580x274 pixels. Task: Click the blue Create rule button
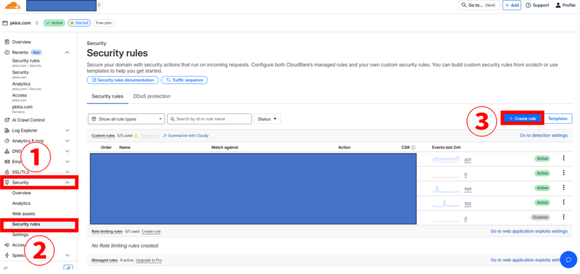[x=522, y=119]
